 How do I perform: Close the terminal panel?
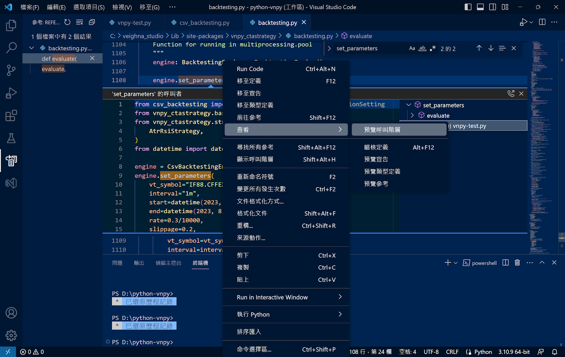click(554, 263)
